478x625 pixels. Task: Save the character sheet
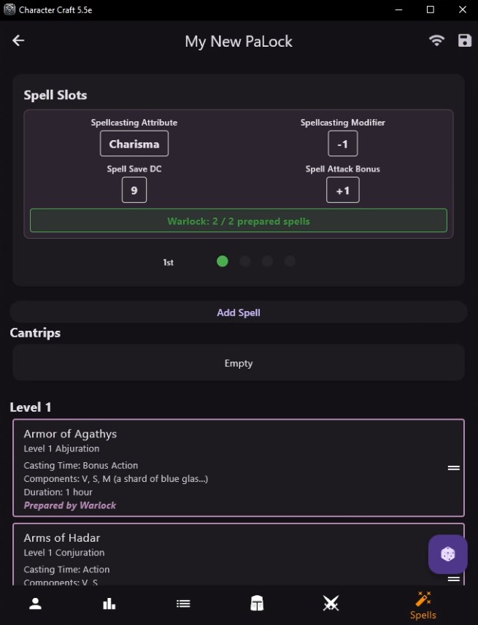(x=465, y=41)
